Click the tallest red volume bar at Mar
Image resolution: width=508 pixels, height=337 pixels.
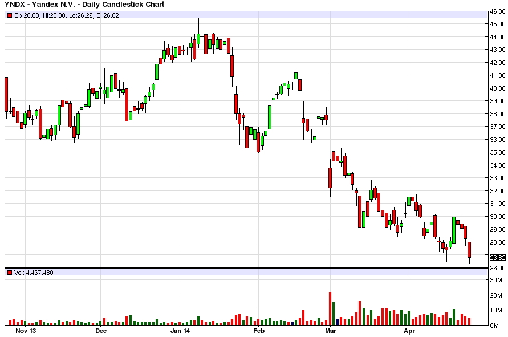330,308
